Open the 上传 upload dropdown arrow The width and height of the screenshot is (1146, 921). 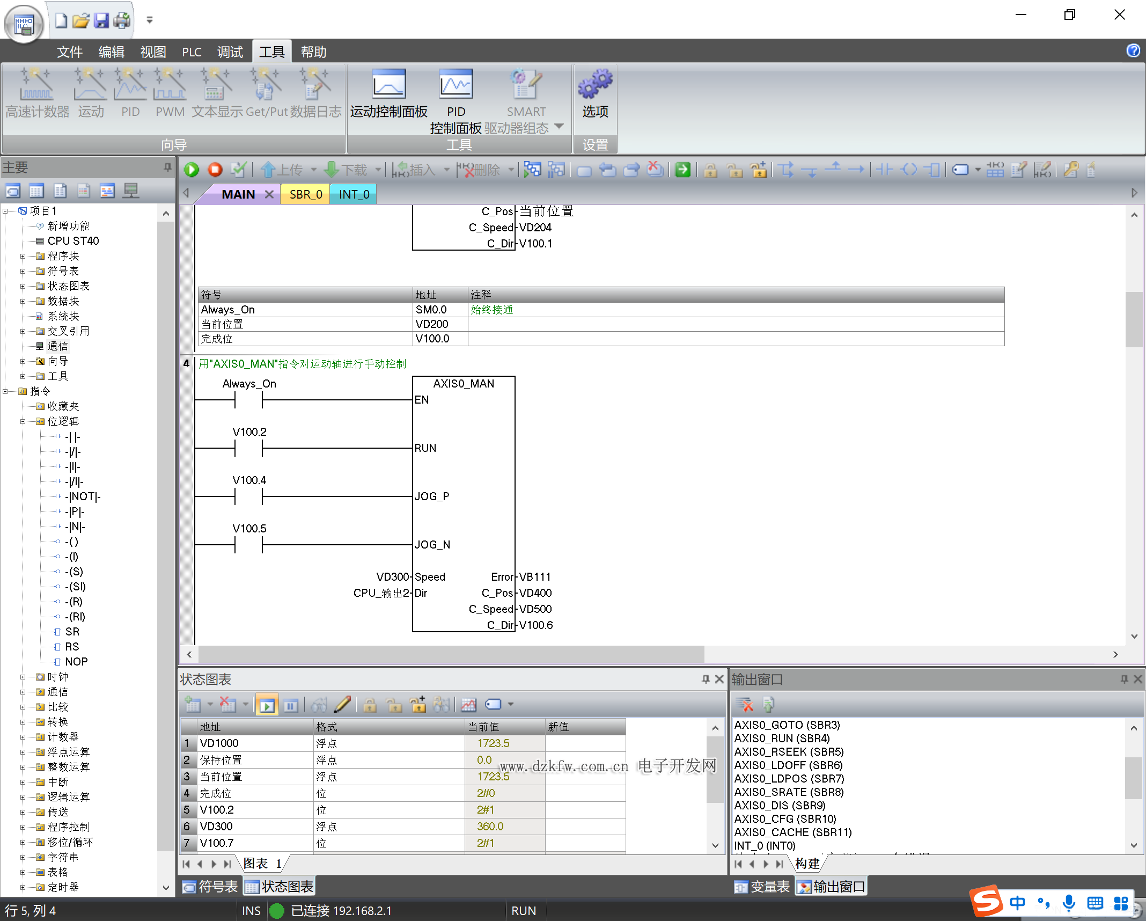314,170
